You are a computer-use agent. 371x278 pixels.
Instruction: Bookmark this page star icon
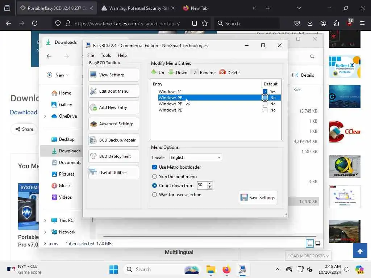(x=205, y=23)
